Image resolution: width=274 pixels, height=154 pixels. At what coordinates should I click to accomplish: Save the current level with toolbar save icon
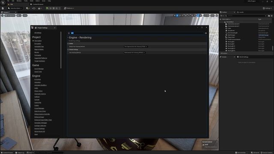(x=3, y=8)
